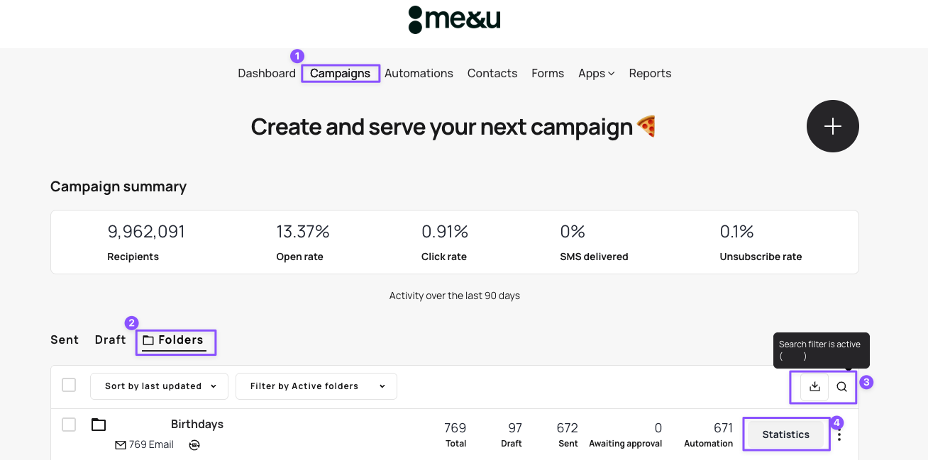Open the Birthdays folder name link

point(197,425)
